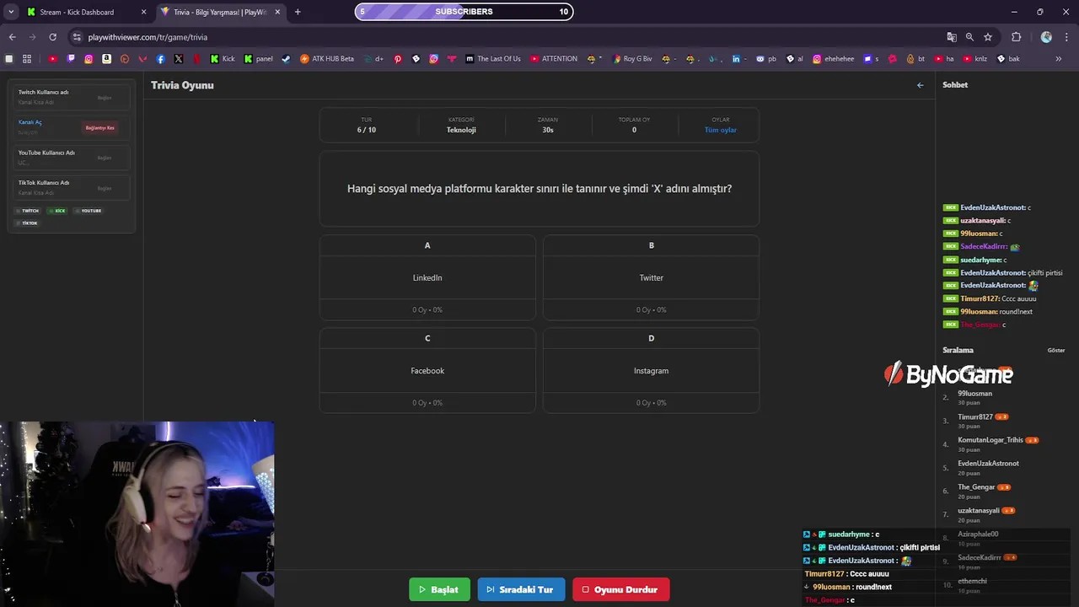Viewport: 1079px width, 607px height.
Task: Click the Oyunu Durdur button
Action: (620, 589)
